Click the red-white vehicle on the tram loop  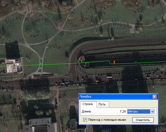click(x=80, y=59)
